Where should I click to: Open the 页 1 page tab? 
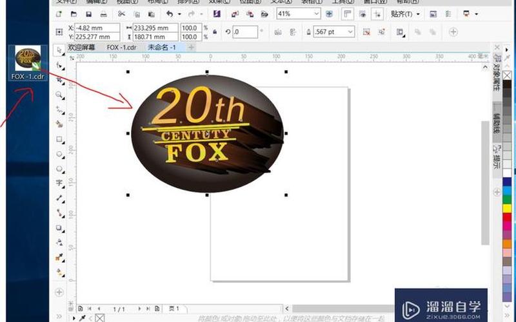[174, 309]
